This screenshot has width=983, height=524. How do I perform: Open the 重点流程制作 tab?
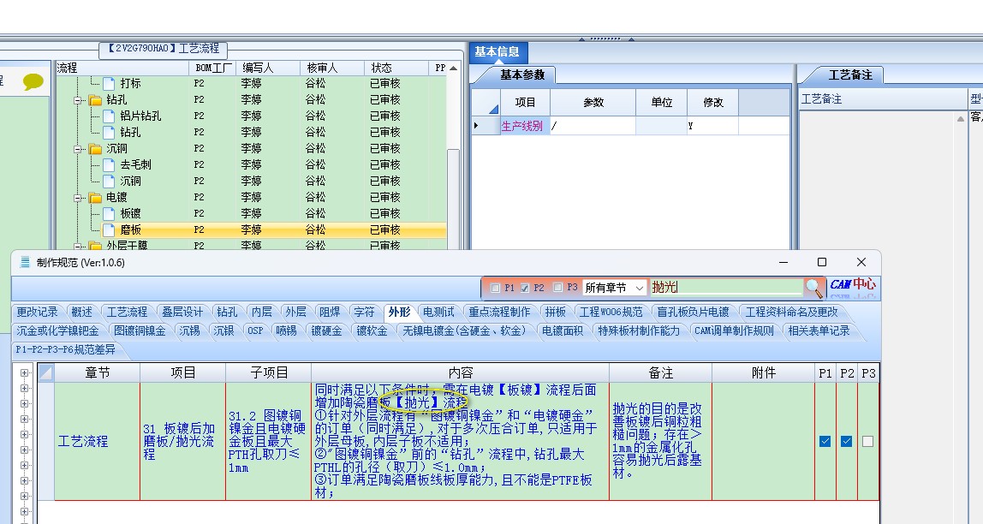(x=500, y=312)
